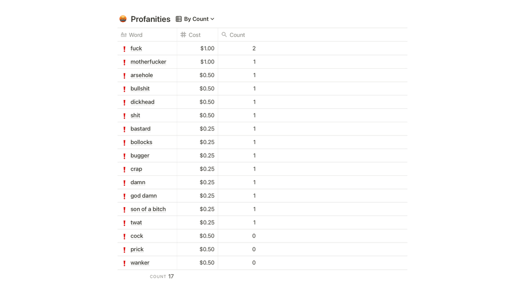
Task: Select the exclamation icon next to wanker
Action: coord(124,263)
